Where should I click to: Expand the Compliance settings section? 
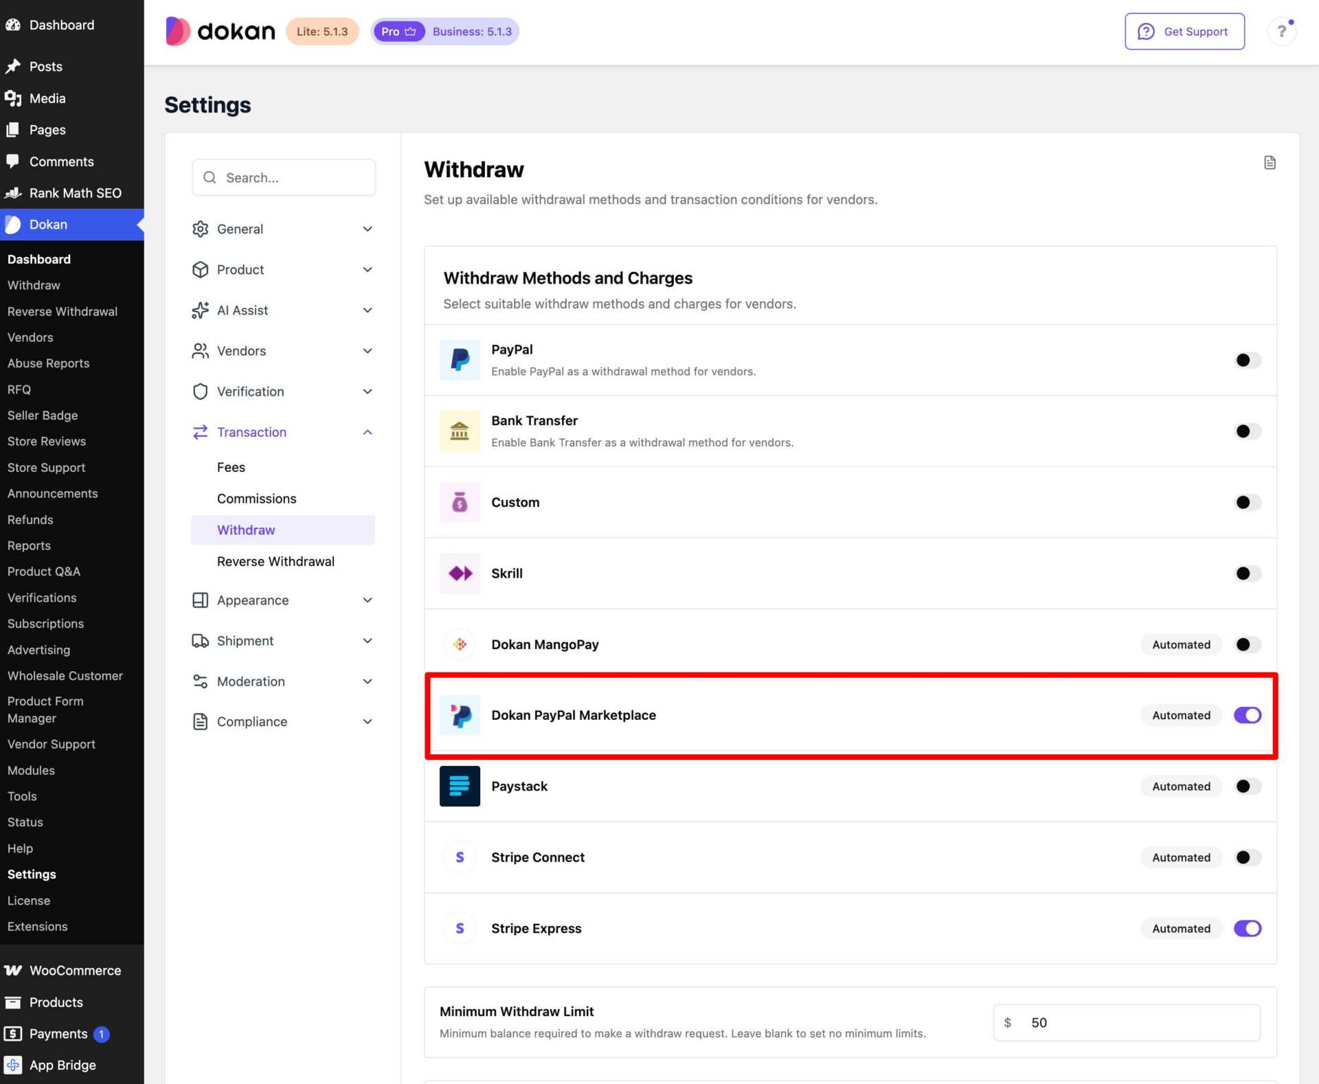[x=283, y=722]
